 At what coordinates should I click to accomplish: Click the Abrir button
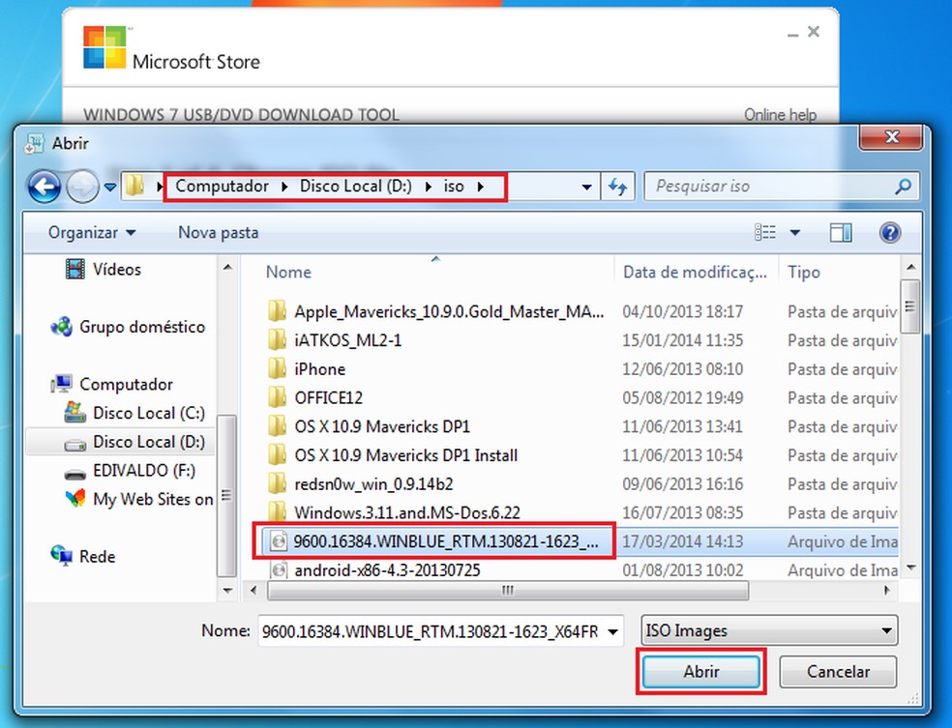pos(701,672)
